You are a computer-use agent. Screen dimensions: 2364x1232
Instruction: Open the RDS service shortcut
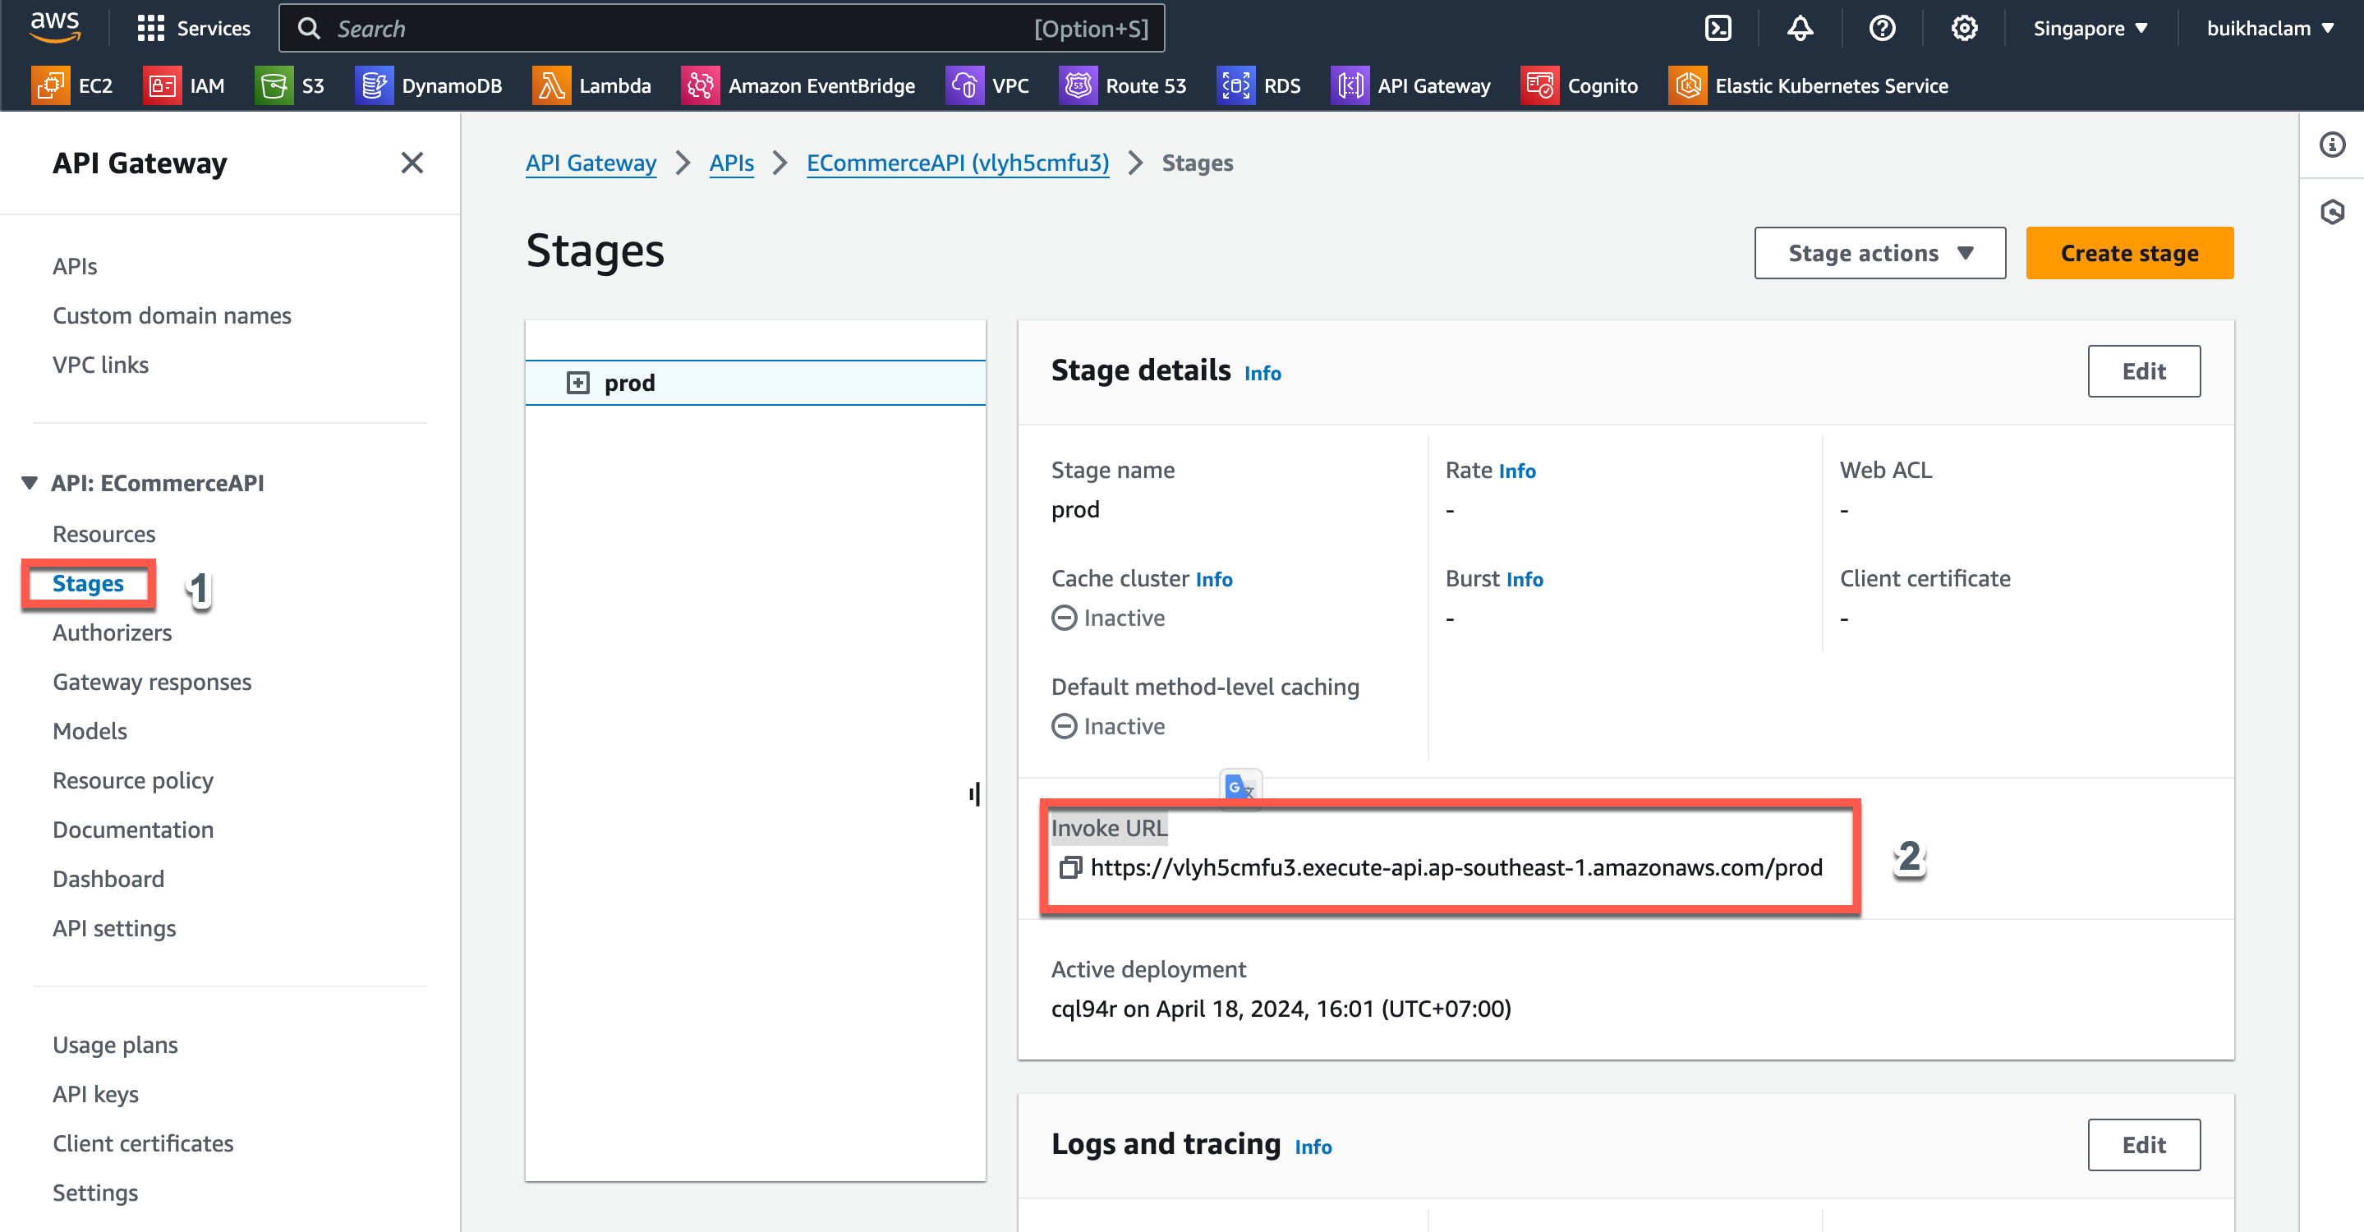pyautogui.click(x=1259, y=85)
